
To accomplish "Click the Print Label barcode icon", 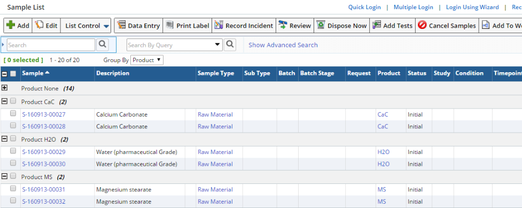I will click(x=170, y=25).
